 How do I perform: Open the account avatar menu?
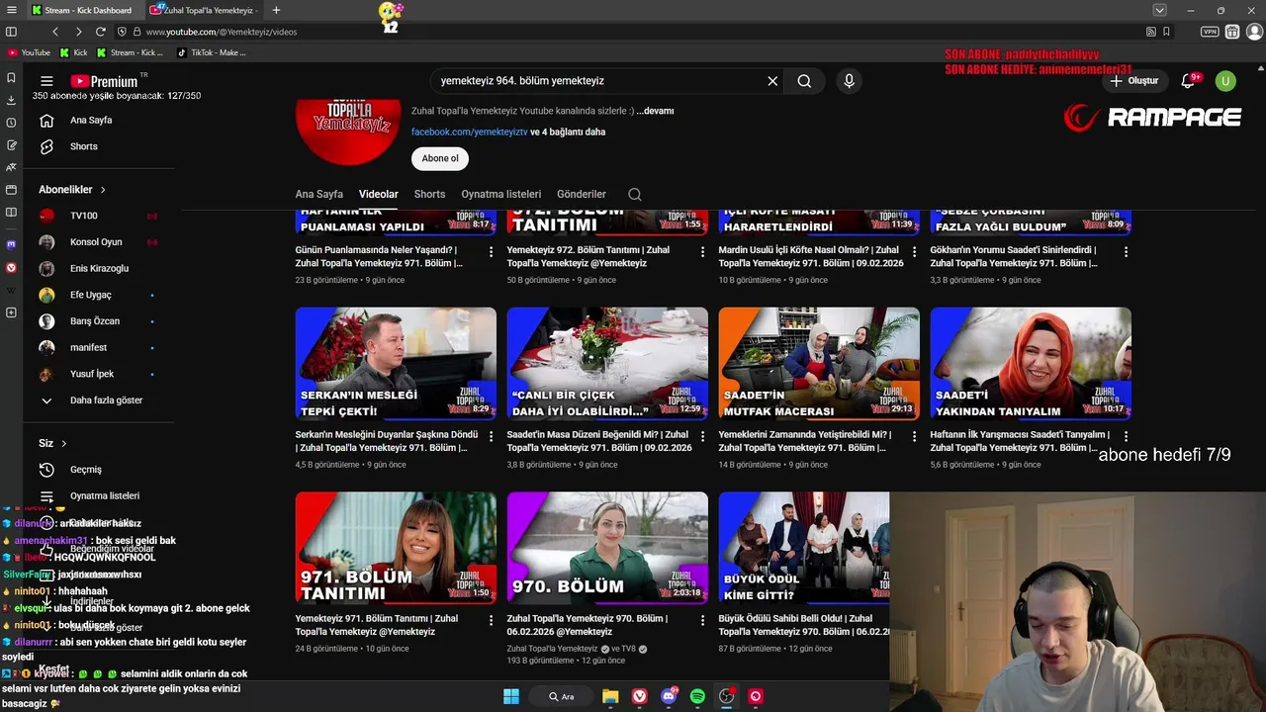1225,81
